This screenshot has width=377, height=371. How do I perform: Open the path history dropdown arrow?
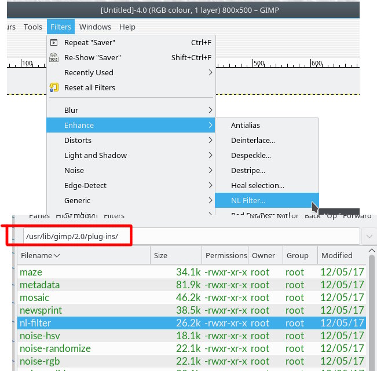point(369,237)
